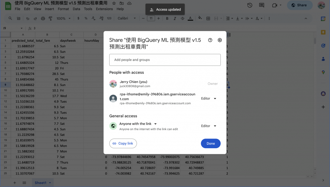Open fill color picker

[x=200, y=18]
